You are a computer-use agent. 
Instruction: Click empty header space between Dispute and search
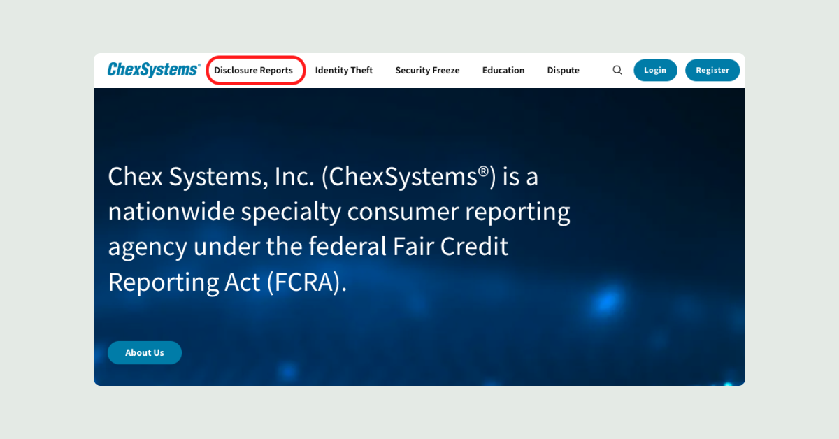(594, 71)
